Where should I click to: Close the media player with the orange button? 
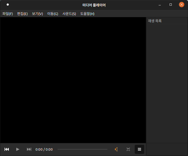coord(182,5)
